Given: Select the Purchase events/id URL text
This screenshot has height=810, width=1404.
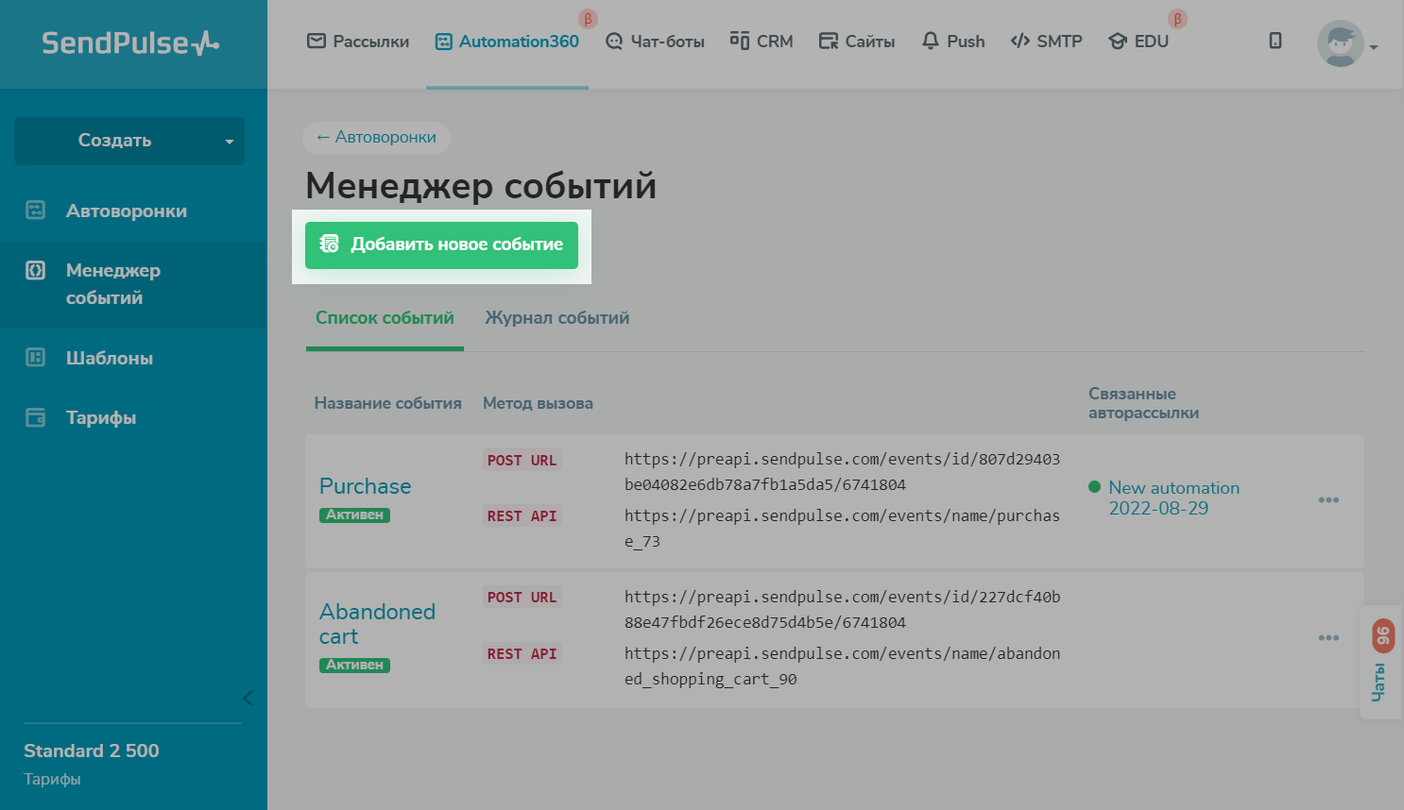Looking at the screenshot, I should click(842, 472).
